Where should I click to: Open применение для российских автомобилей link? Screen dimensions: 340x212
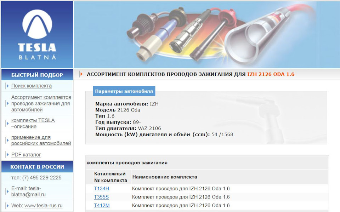(x=41, y=140)
